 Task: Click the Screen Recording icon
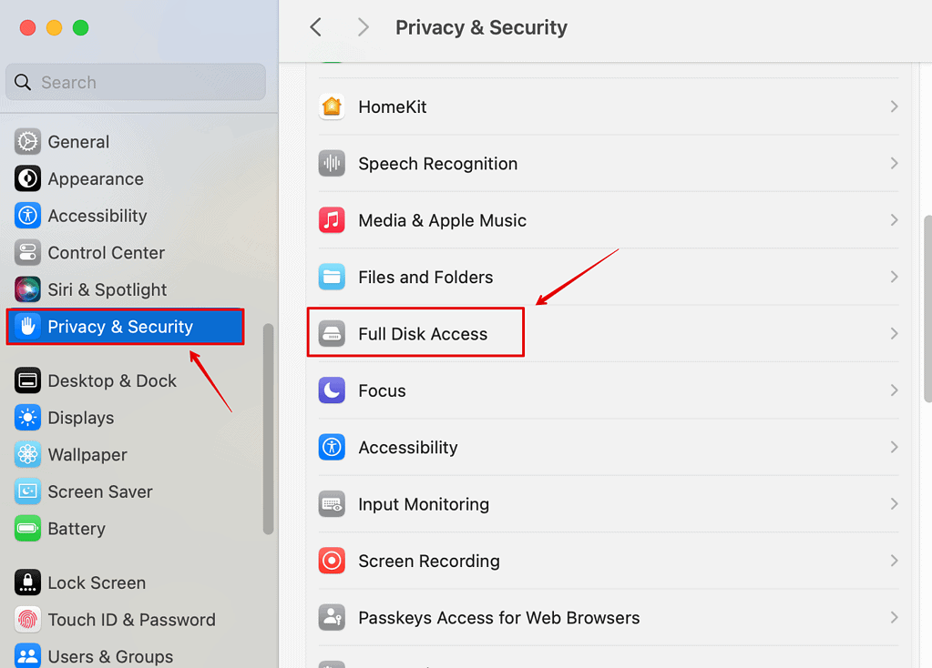[332, 561]
